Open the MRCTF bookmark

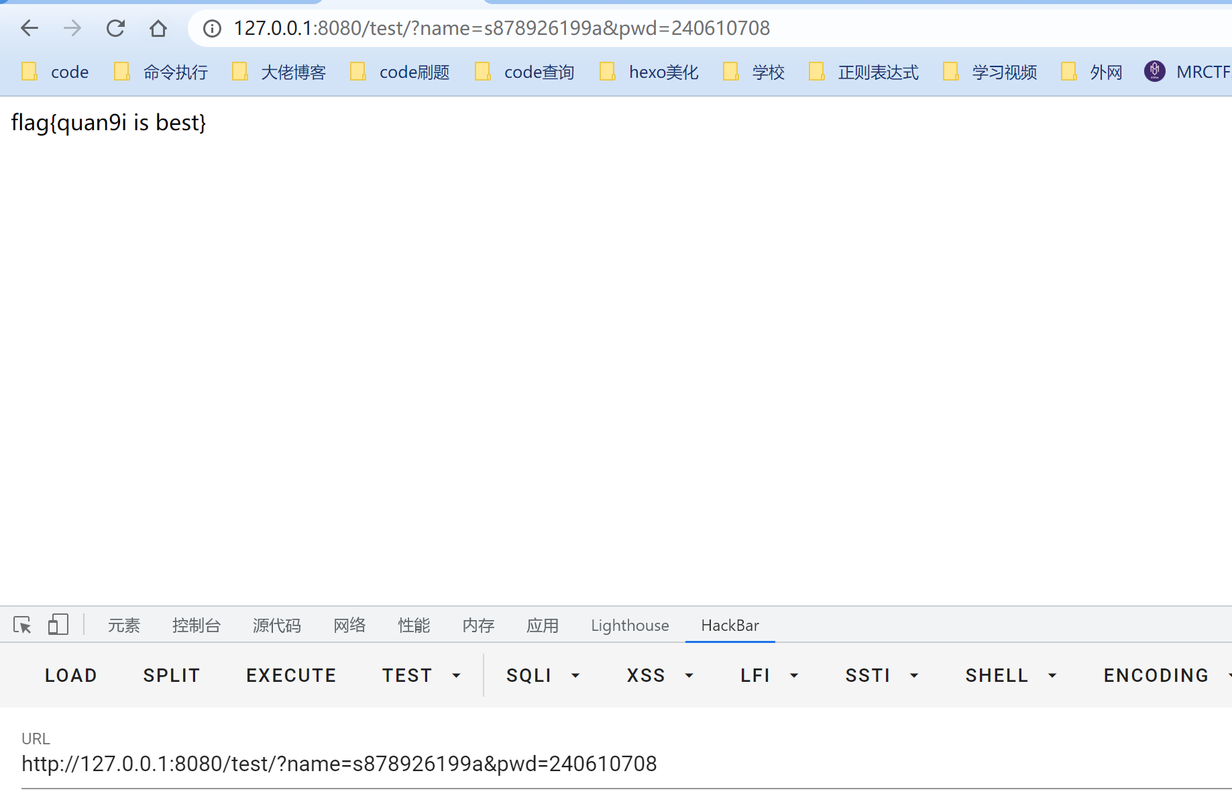[x=1187, y=72]
